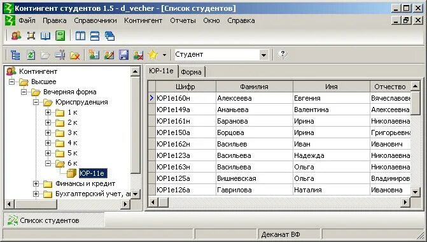Open the Справка menu
The image size is (427, 242).
(x=241, y=21)
